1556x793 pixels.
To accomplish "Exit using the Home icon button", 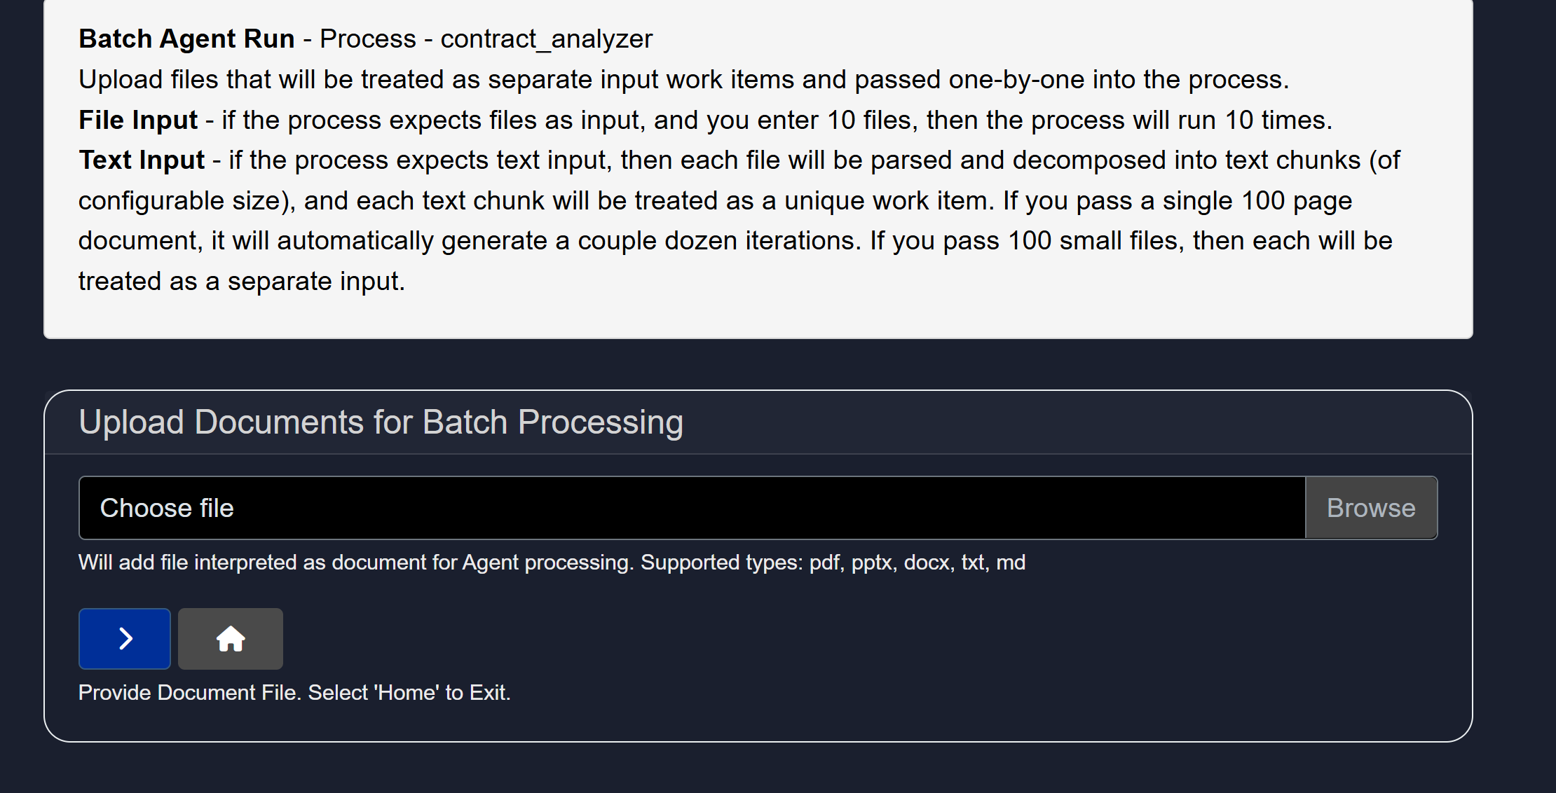I will (x=231, y=639).
